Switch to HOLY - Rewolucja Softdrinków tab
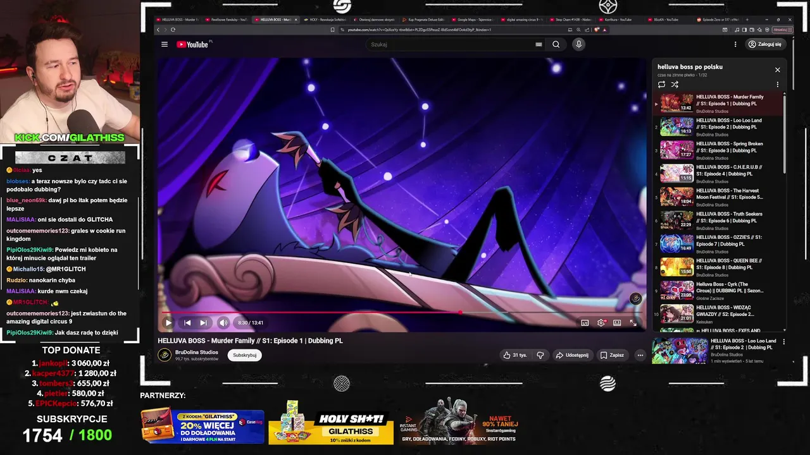This screenshot has height=455, width=810. click(x=325, y=20)
